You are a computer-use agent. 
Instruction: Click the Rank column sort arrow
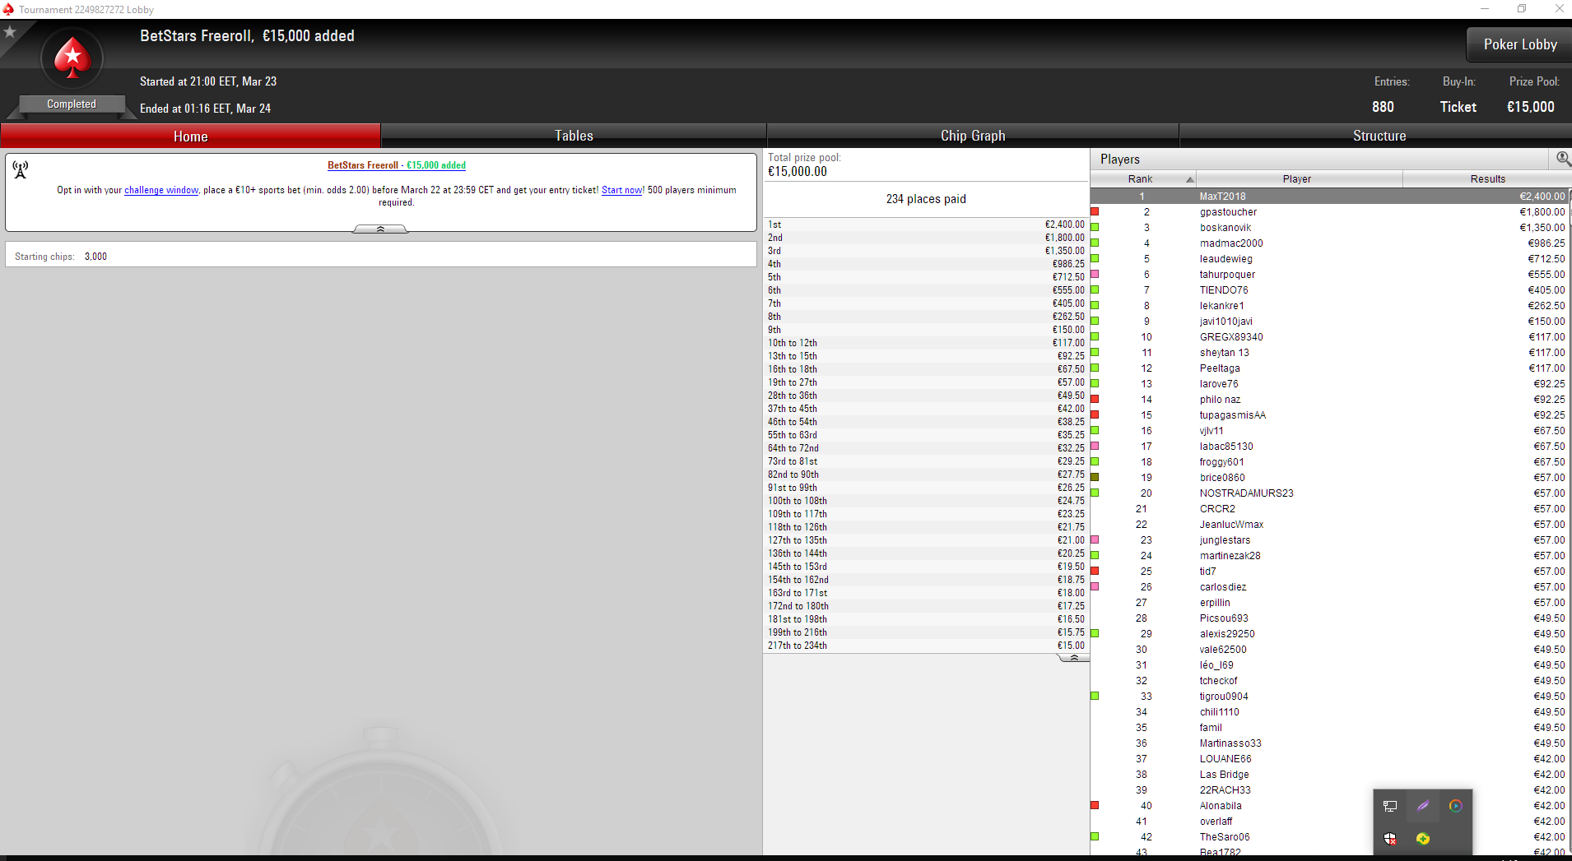[1189, 179]
